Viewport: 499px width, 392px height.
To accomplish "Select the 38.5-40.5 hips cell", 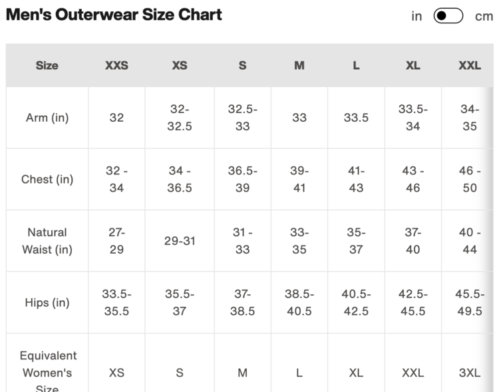I will point(299,303).
